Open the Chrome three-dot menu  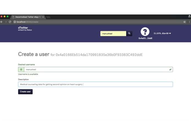coord(189,22)
